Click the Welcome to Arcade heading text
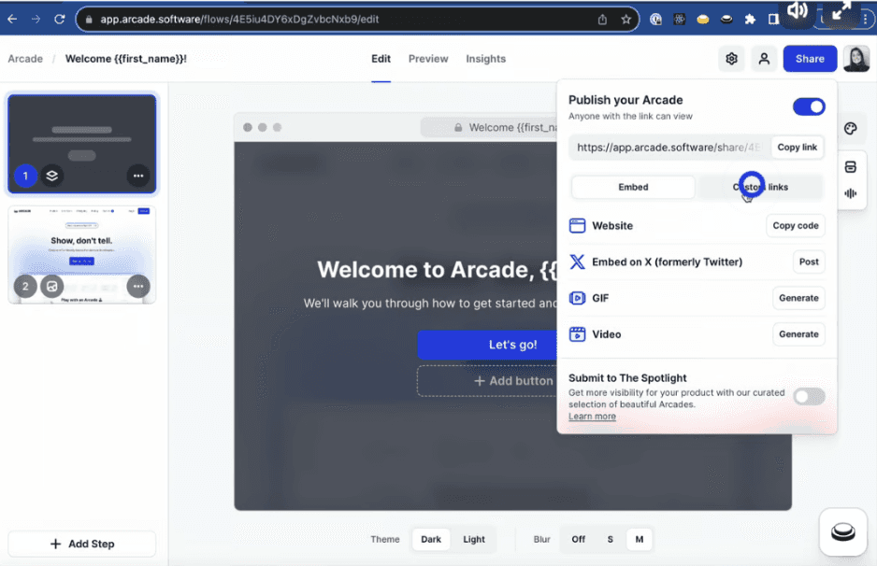The height and width of the screenshot is (566, 877). [x=437, y=270]
